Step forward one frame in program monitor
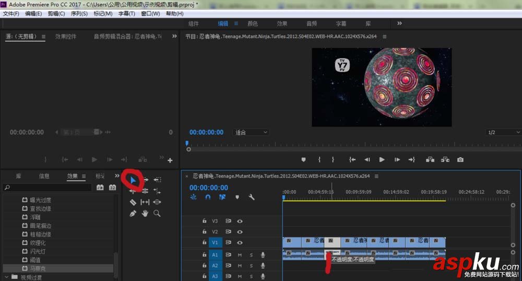The image size is (522, 281). (x=397, y=160)
